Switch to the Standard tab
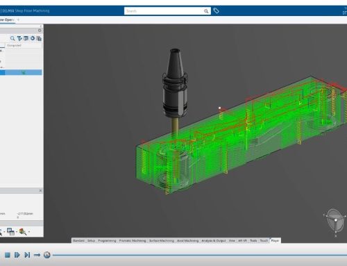This screenshot has height=266, width=347. 78,241
